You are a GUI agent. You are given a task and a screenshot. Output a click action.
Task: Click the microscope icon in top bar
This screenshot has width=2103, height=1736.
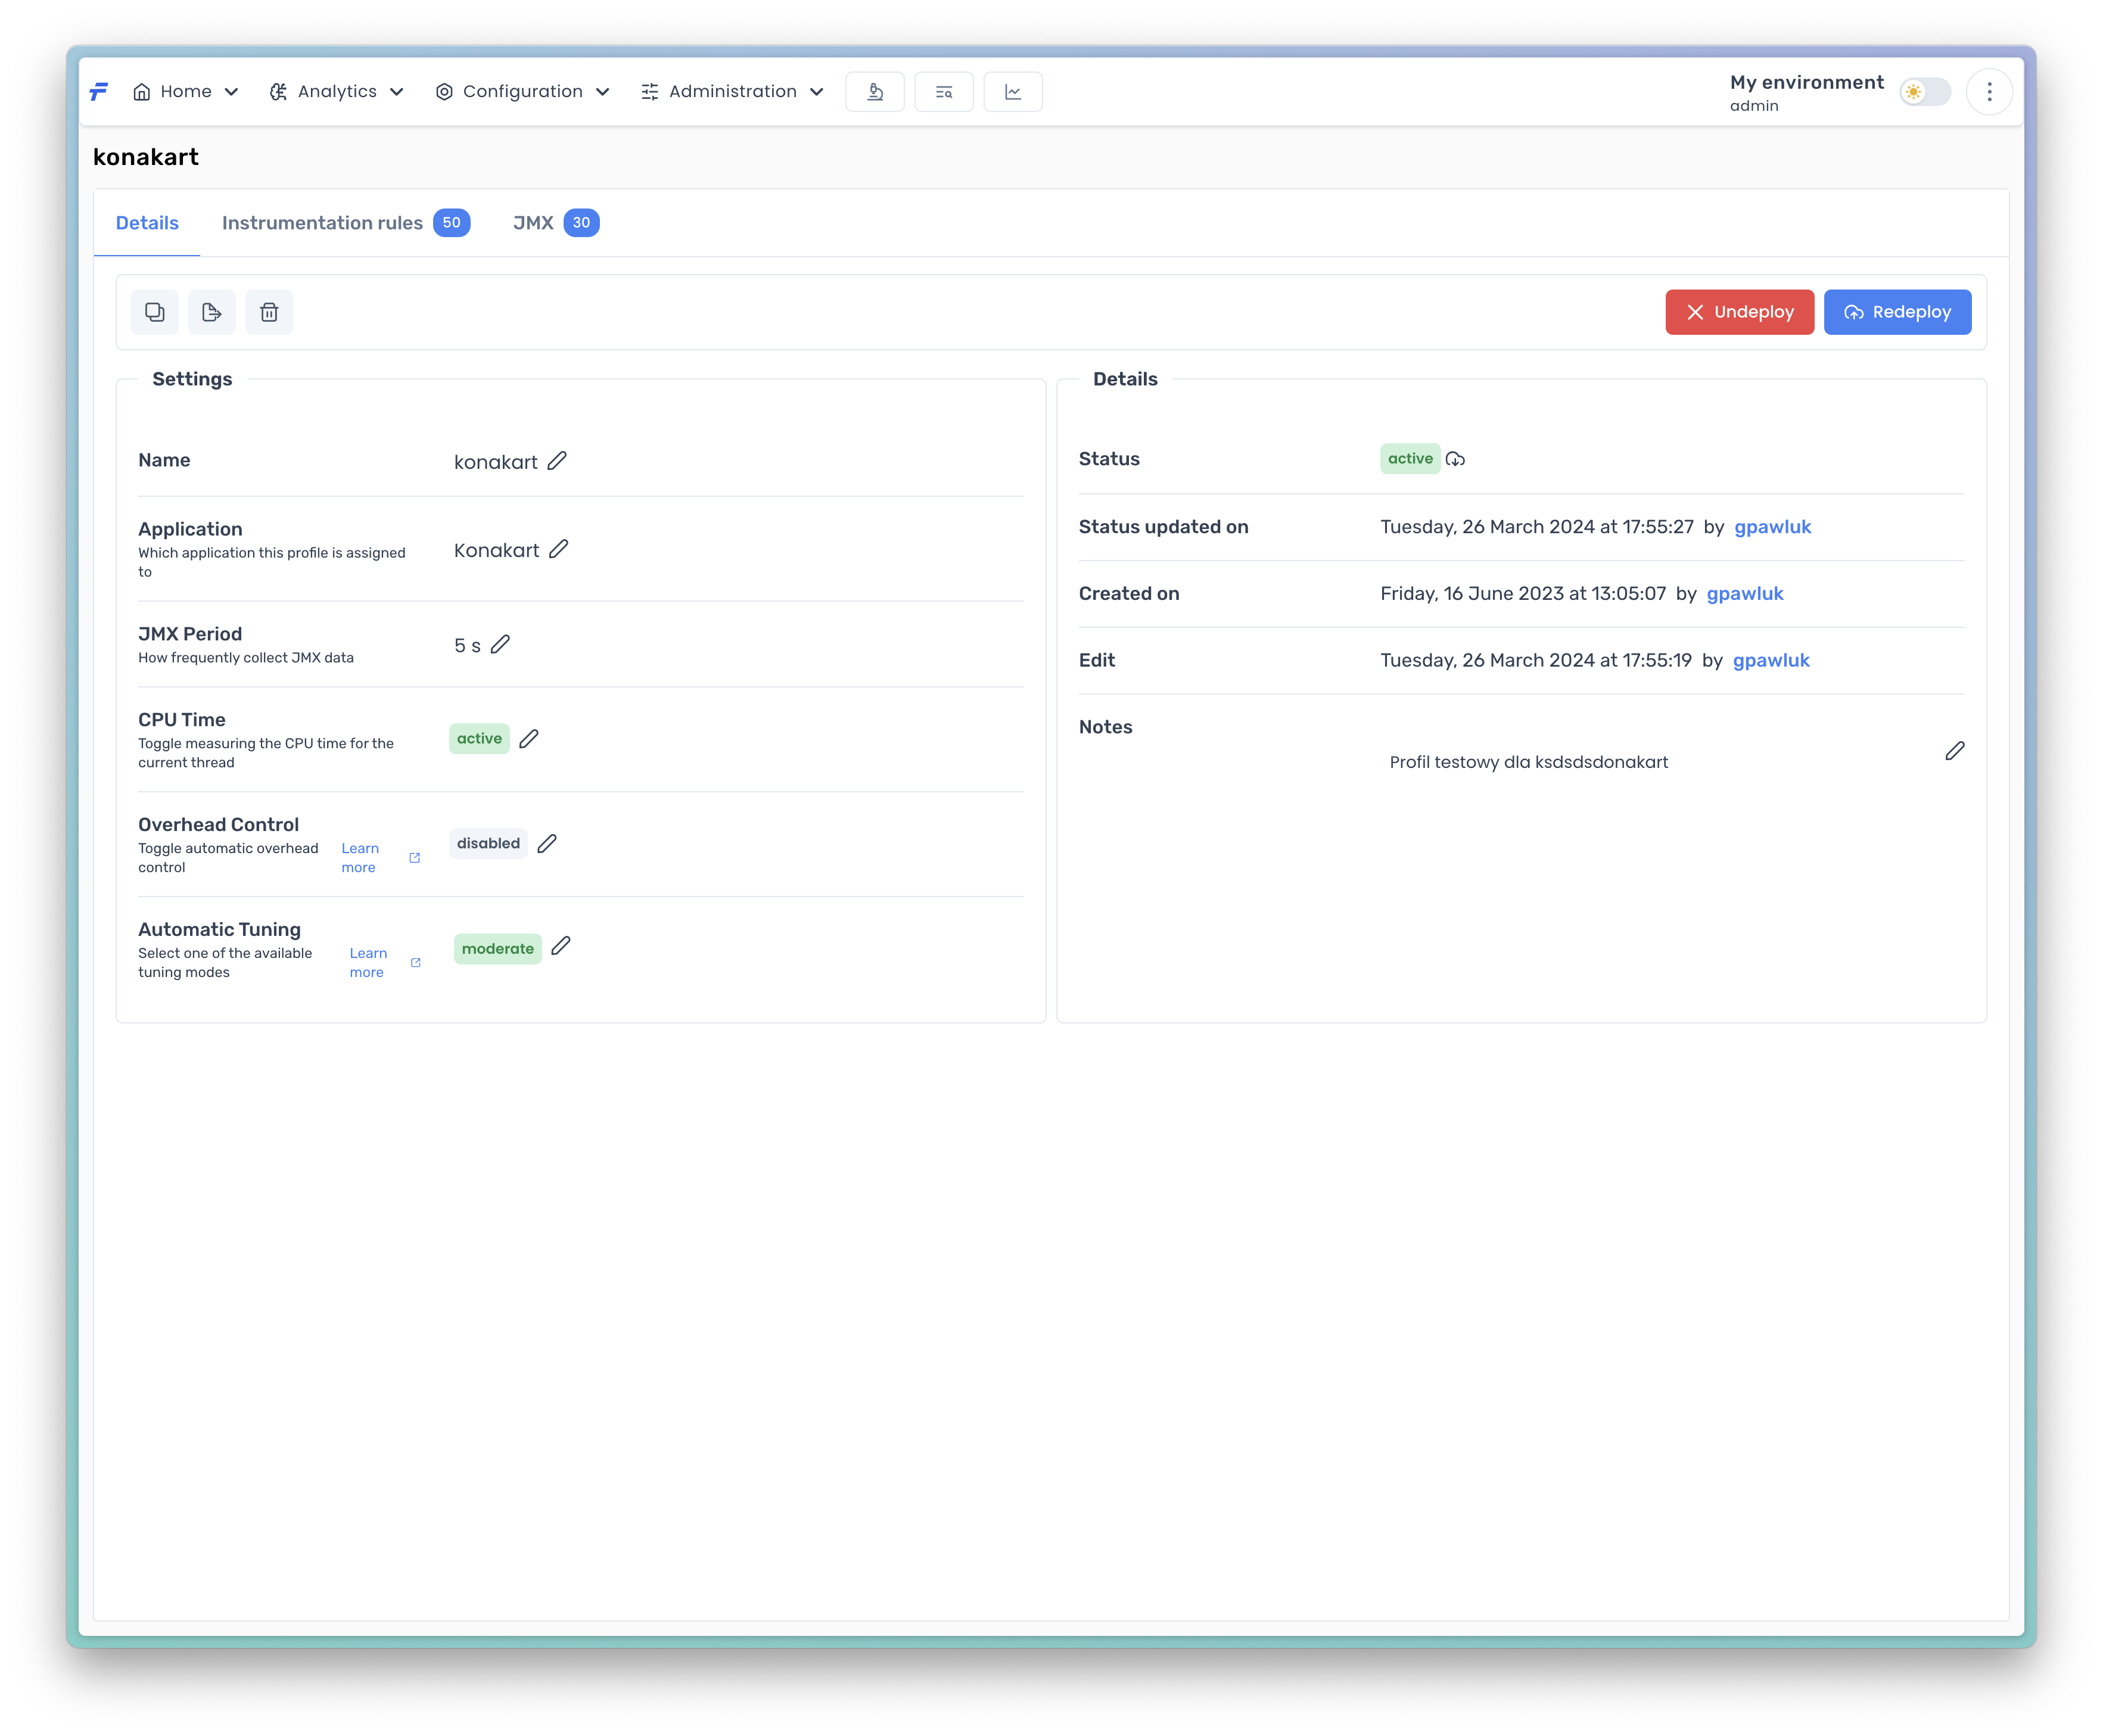coord(875,92)
